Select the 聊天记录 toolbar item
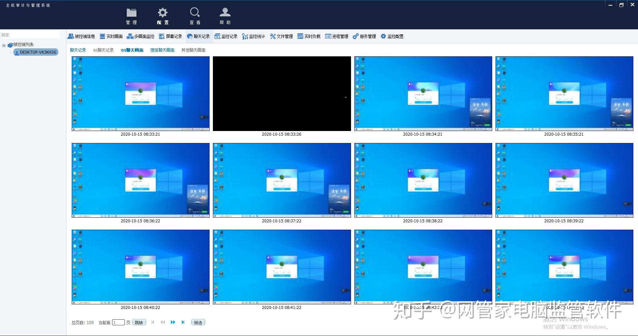This screenshot has width=638, height=336. (199, 36)
